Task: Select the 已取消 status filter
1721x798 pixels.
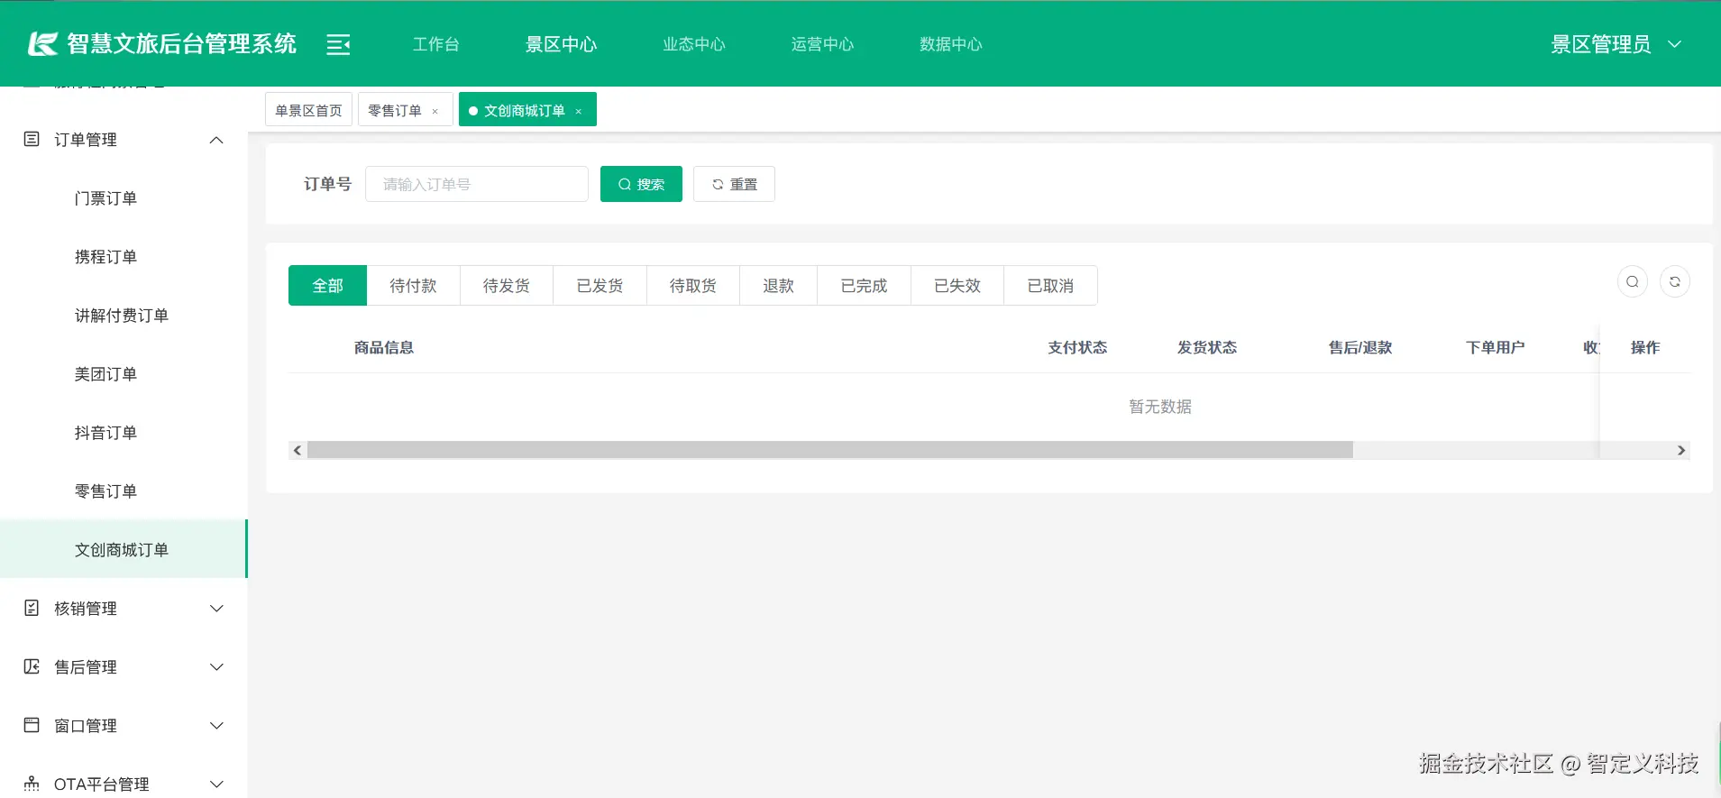Action: pos(1050,286)
